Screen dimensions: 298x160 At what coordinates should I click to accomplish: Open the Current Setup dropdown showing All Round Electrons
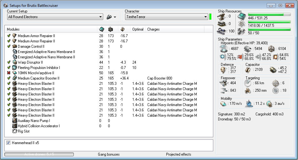[55, 17]
